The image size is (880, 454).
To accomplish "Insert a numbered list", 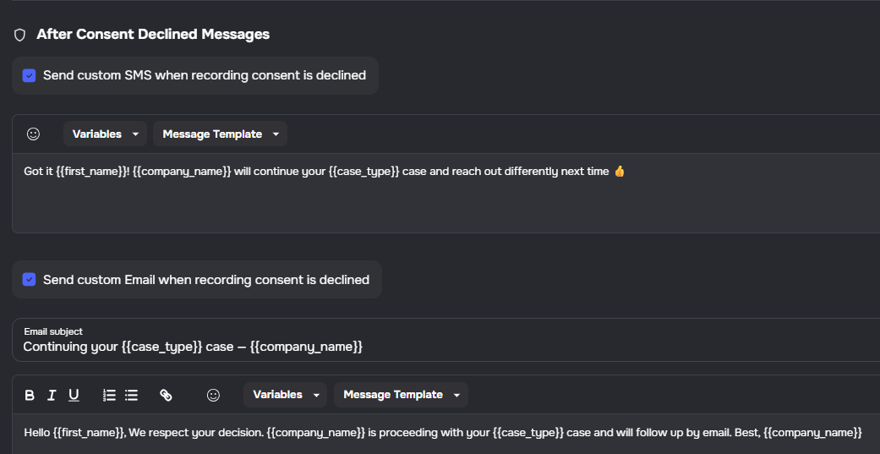I will tap(109, 395).
